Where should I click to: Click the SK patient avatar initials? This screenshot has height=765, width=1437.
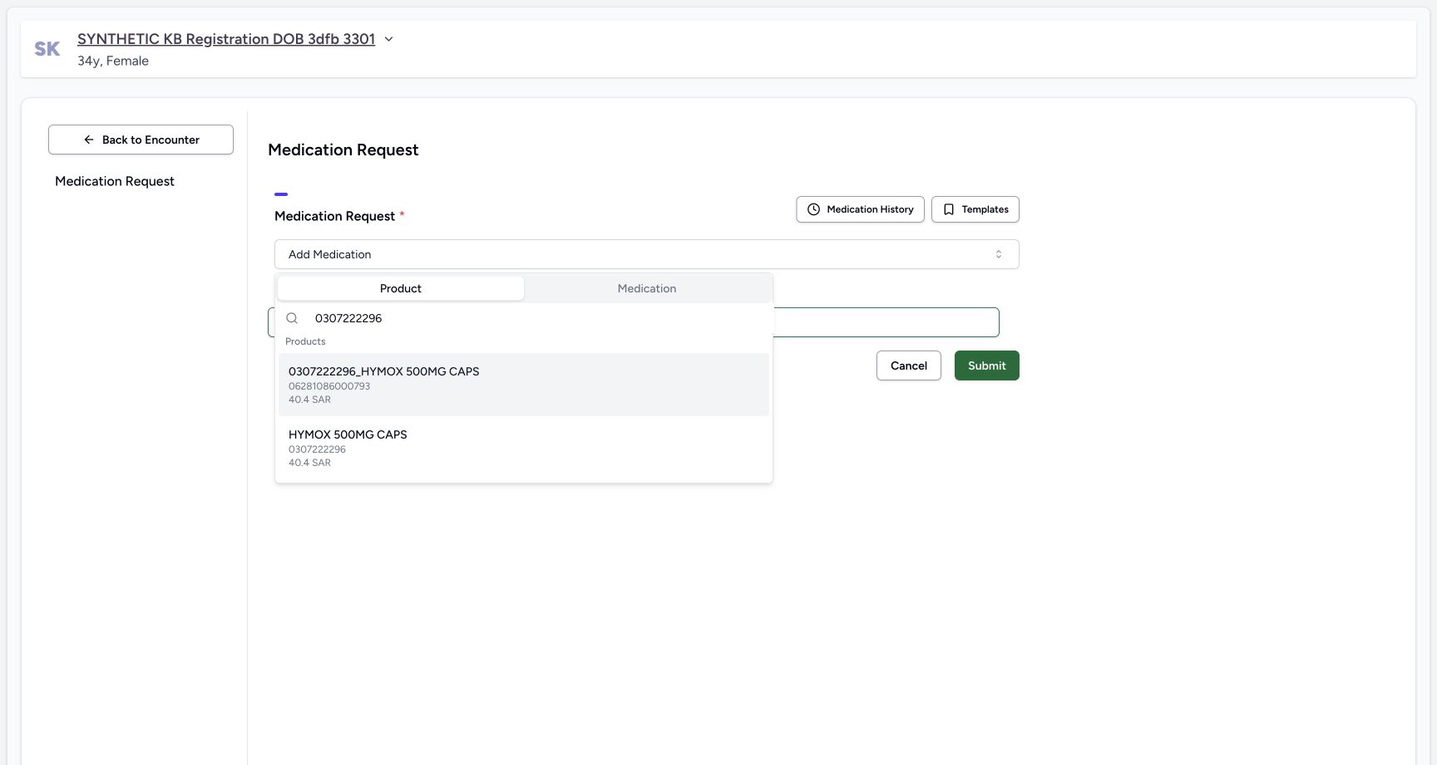click(x=47, y=49)
